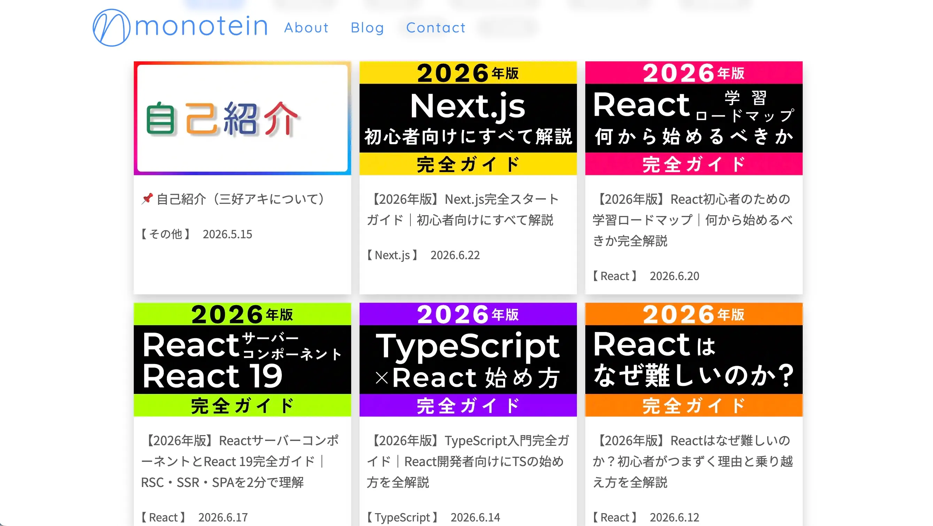
Task: Open the pink React 学習ロードマップ thumbnail
Action: 694,118
